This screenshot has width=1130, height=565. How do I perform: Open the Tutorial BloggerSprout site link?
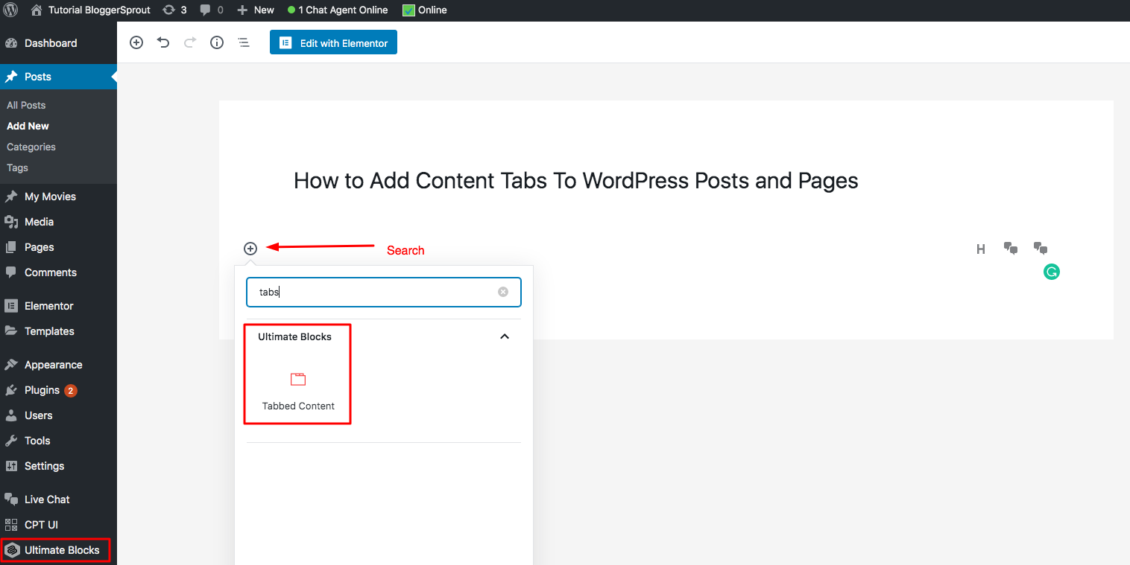click(91, 10)
